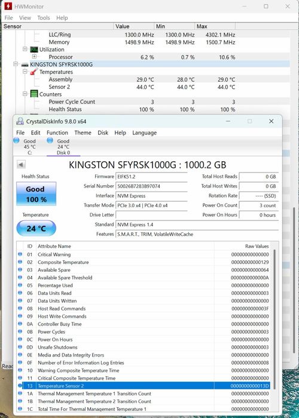Click status dot for Media and Data Integrity Errors
The height and width of the screenshot is (418, 299).
(20, 355)
